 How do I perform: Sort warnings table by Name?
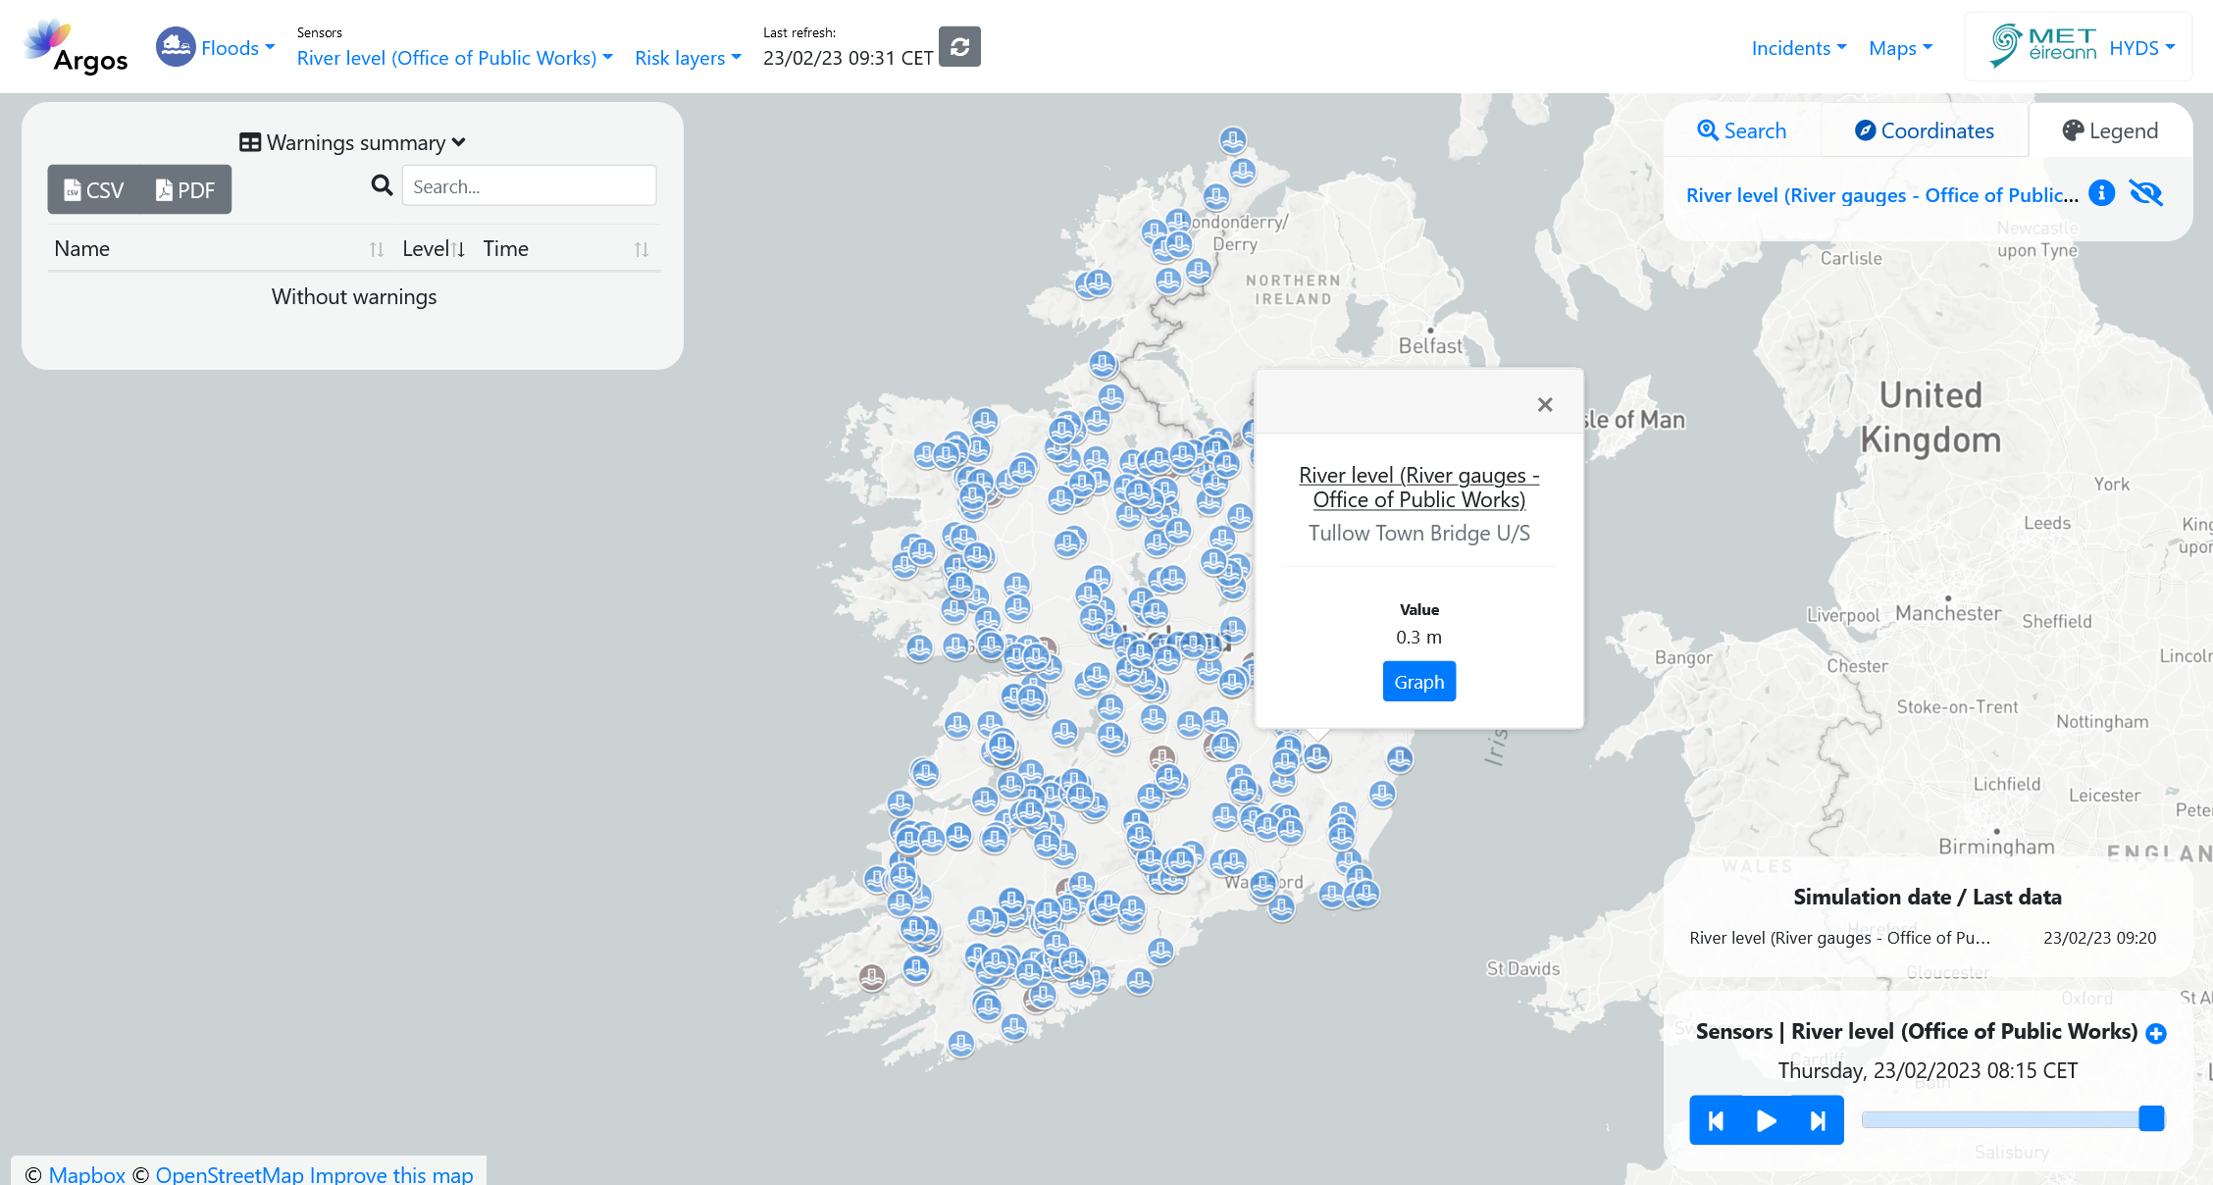click(219, 249)
